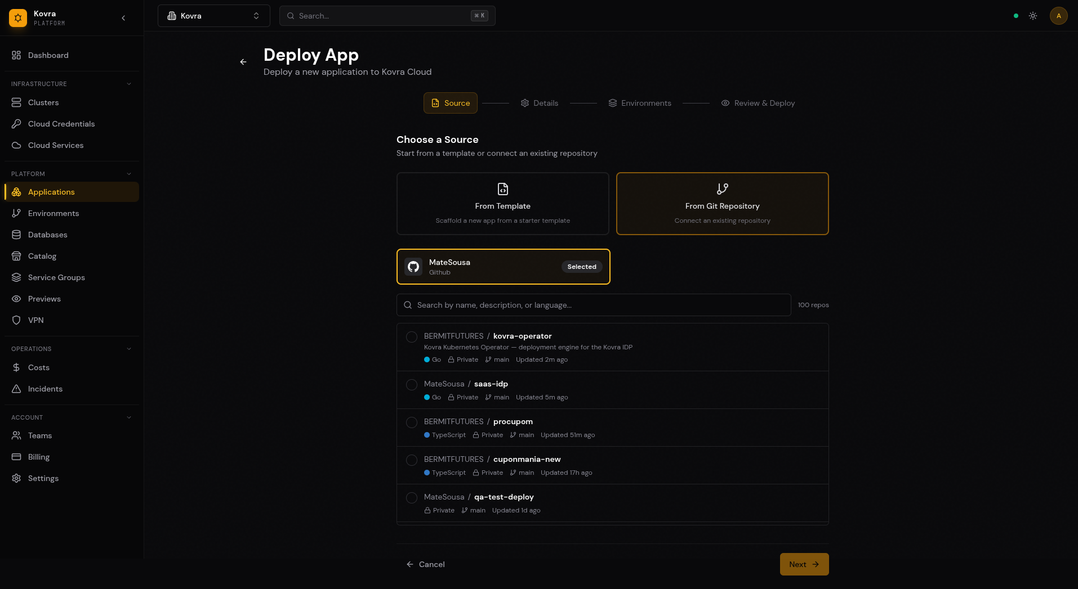Open Clusters from the sidebar
This screenshot has width=1078, height=589.
point(72,102)
